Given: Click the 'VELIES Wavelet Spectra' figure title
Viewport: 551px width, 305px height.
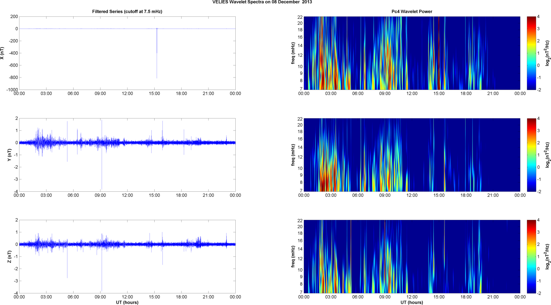Looking at the screenshot, I should click(262, 2).
